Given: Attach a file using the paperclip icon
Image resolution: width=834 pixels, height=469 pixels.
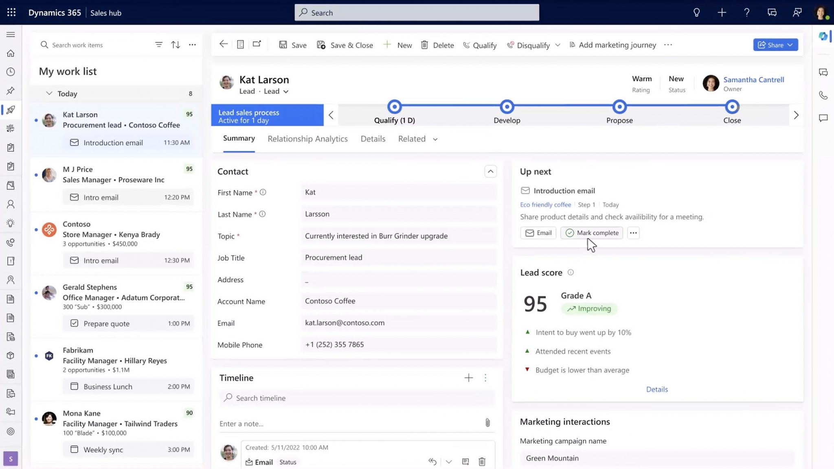Looking at the screenshot, I should tap(487, 423).
